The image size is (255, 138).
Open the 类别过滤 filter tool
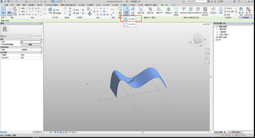(183, 11)
